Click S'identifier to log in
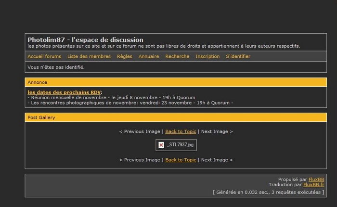The width and height of the screenshot is (337, 207). pyautogui.click(x=238, y=56)
